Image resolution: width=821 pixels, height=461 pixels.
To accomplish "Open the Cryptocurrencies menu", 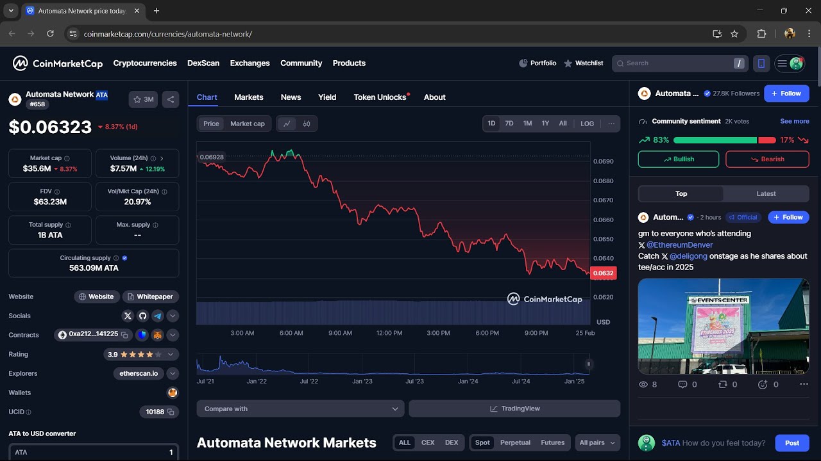I will click(145, 63).
